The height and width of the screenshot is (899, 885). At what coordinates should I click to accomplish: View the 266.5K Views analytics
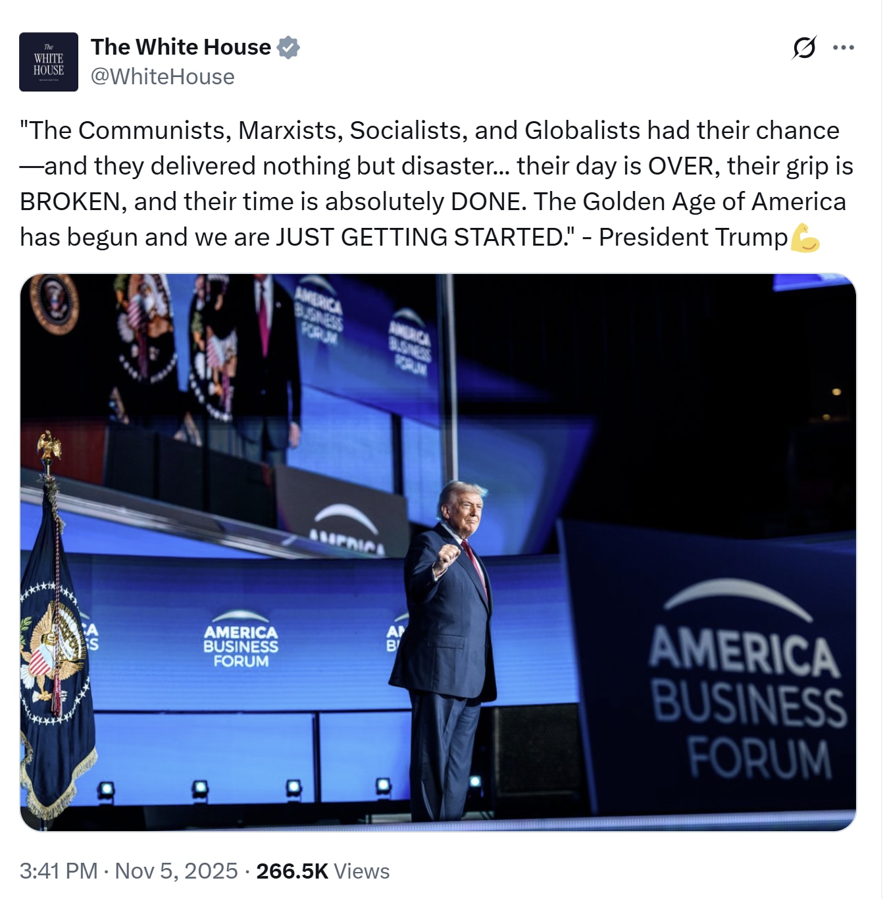[323, 871]
